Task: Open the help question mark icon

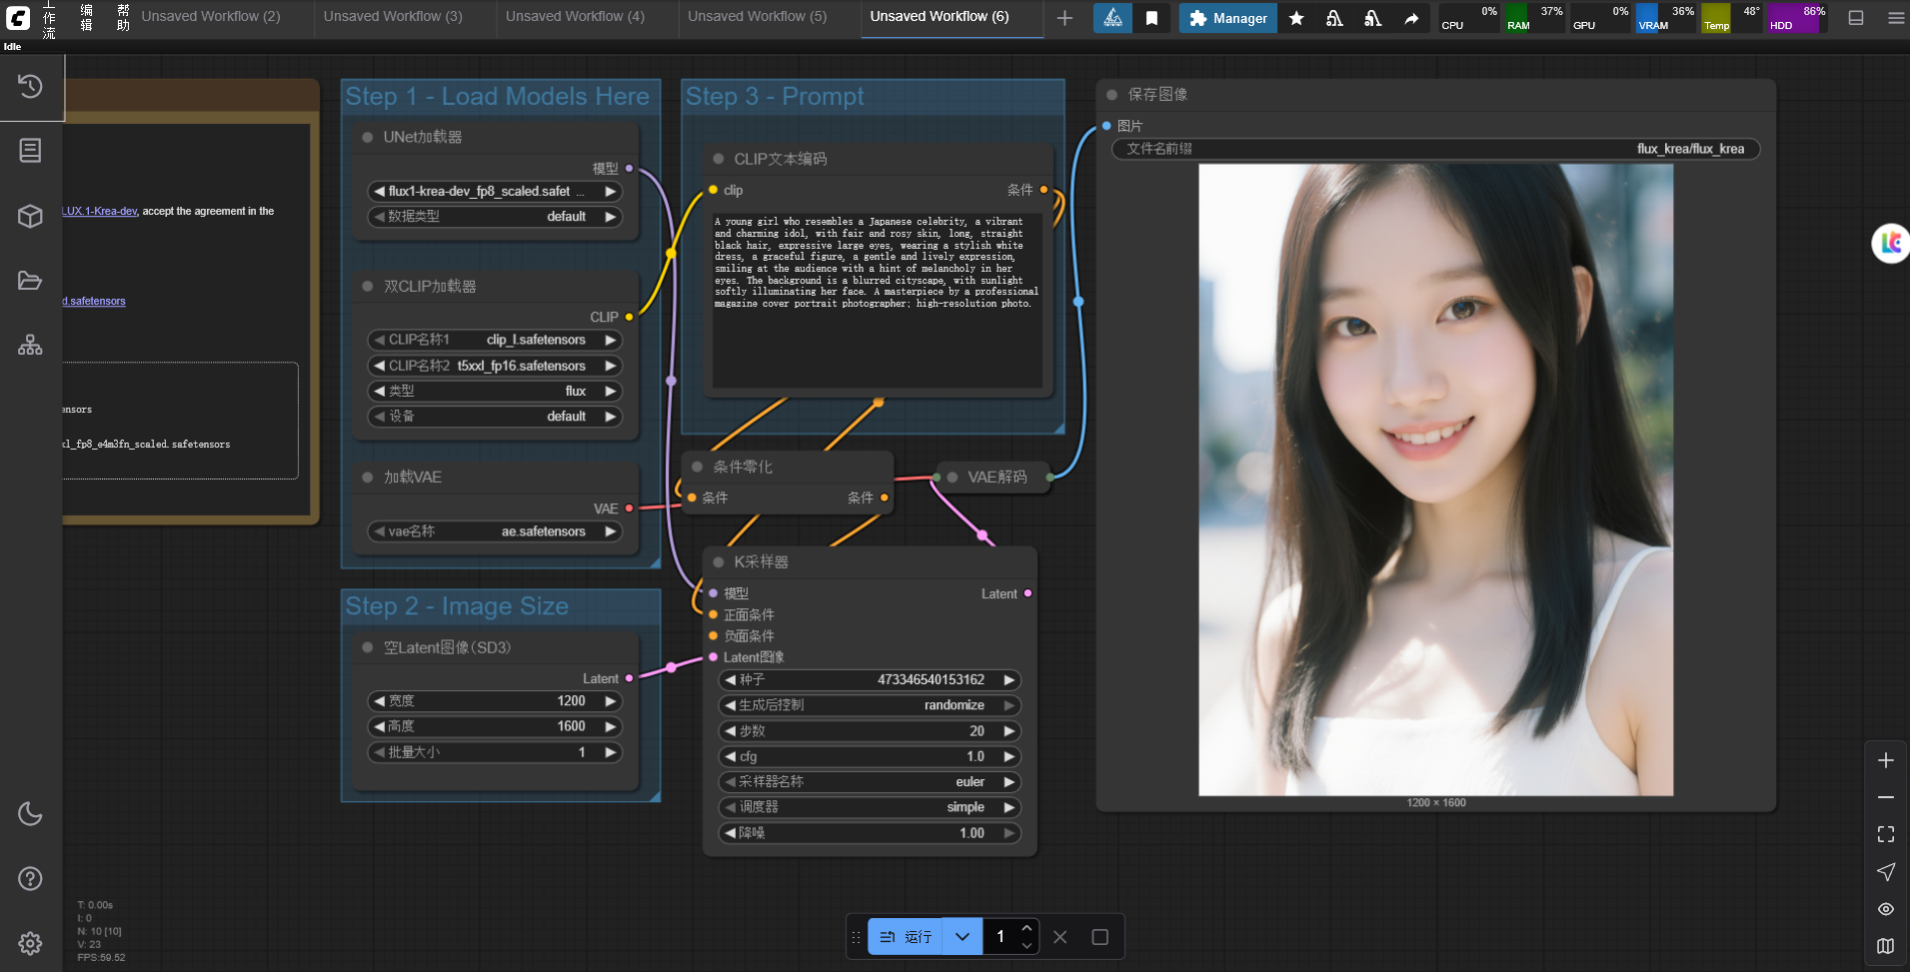Action: point(30,879)
